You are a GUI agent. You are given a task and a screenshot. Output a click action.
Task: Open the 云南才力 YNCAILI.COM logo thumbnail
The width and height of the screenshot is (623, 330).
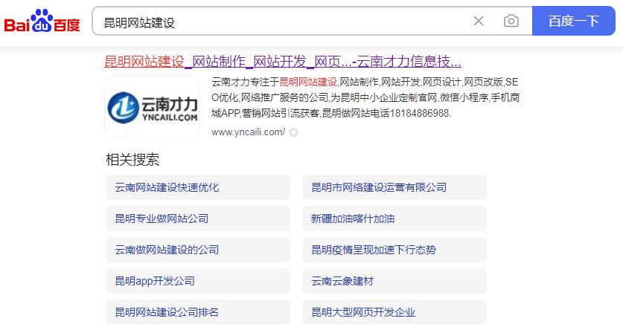pos(152,108)
